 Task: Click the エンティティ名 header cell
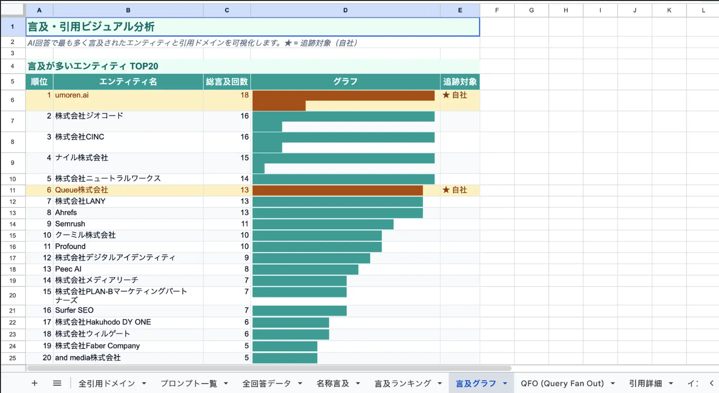point(128,82)
